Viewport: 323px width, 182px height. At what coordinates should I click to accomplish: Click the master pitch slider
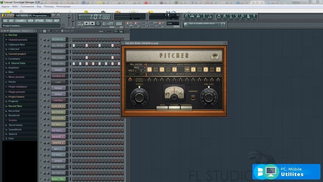(x=73, y=21)
